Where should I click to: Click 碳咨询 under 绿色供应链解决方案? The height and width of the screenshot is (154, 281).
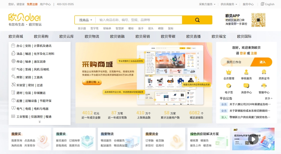207,146
